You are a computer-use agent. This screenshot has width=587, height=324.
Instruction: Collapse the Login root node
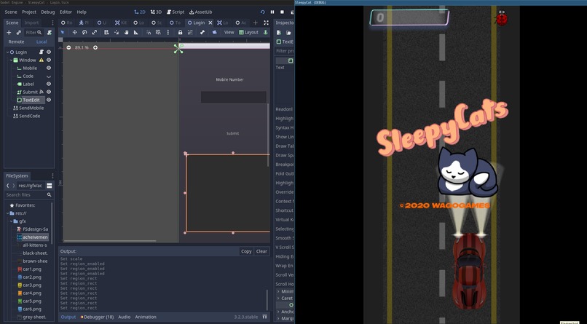tap(7, 52)
